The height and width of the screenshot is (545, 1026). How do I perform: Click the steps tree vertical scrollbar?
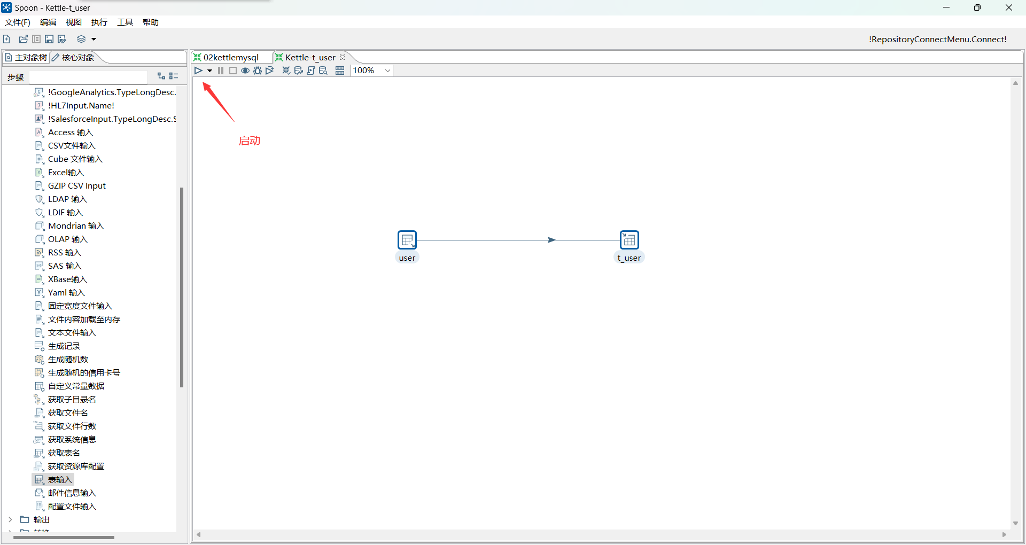[182, 287]
